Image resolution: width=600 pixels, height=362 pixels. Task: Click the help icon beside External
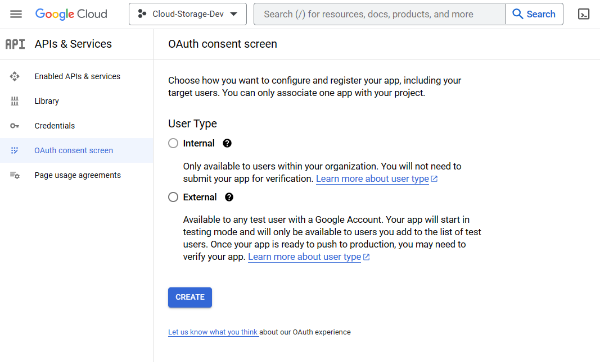(229, 197)
